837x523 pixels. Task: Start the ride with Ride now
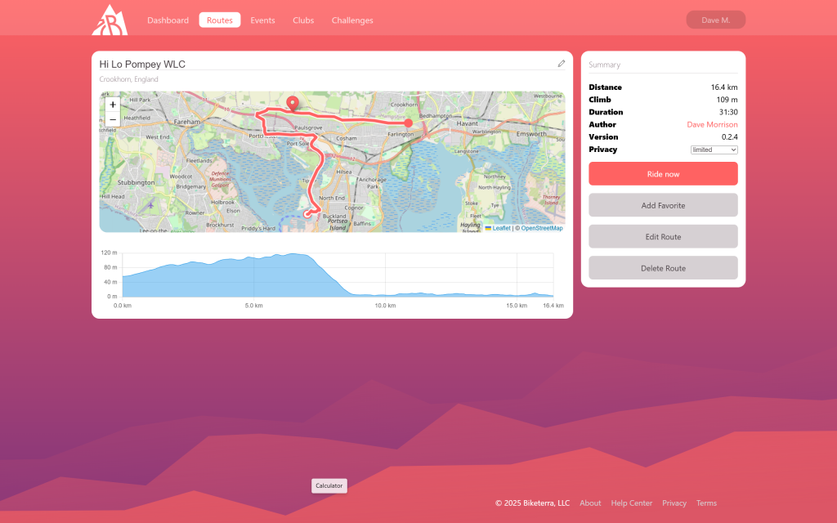point(663,174)
